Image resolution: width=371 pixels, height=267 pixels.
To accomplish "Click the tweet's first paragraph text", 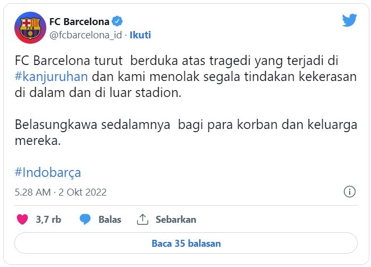I will (186, 77).
